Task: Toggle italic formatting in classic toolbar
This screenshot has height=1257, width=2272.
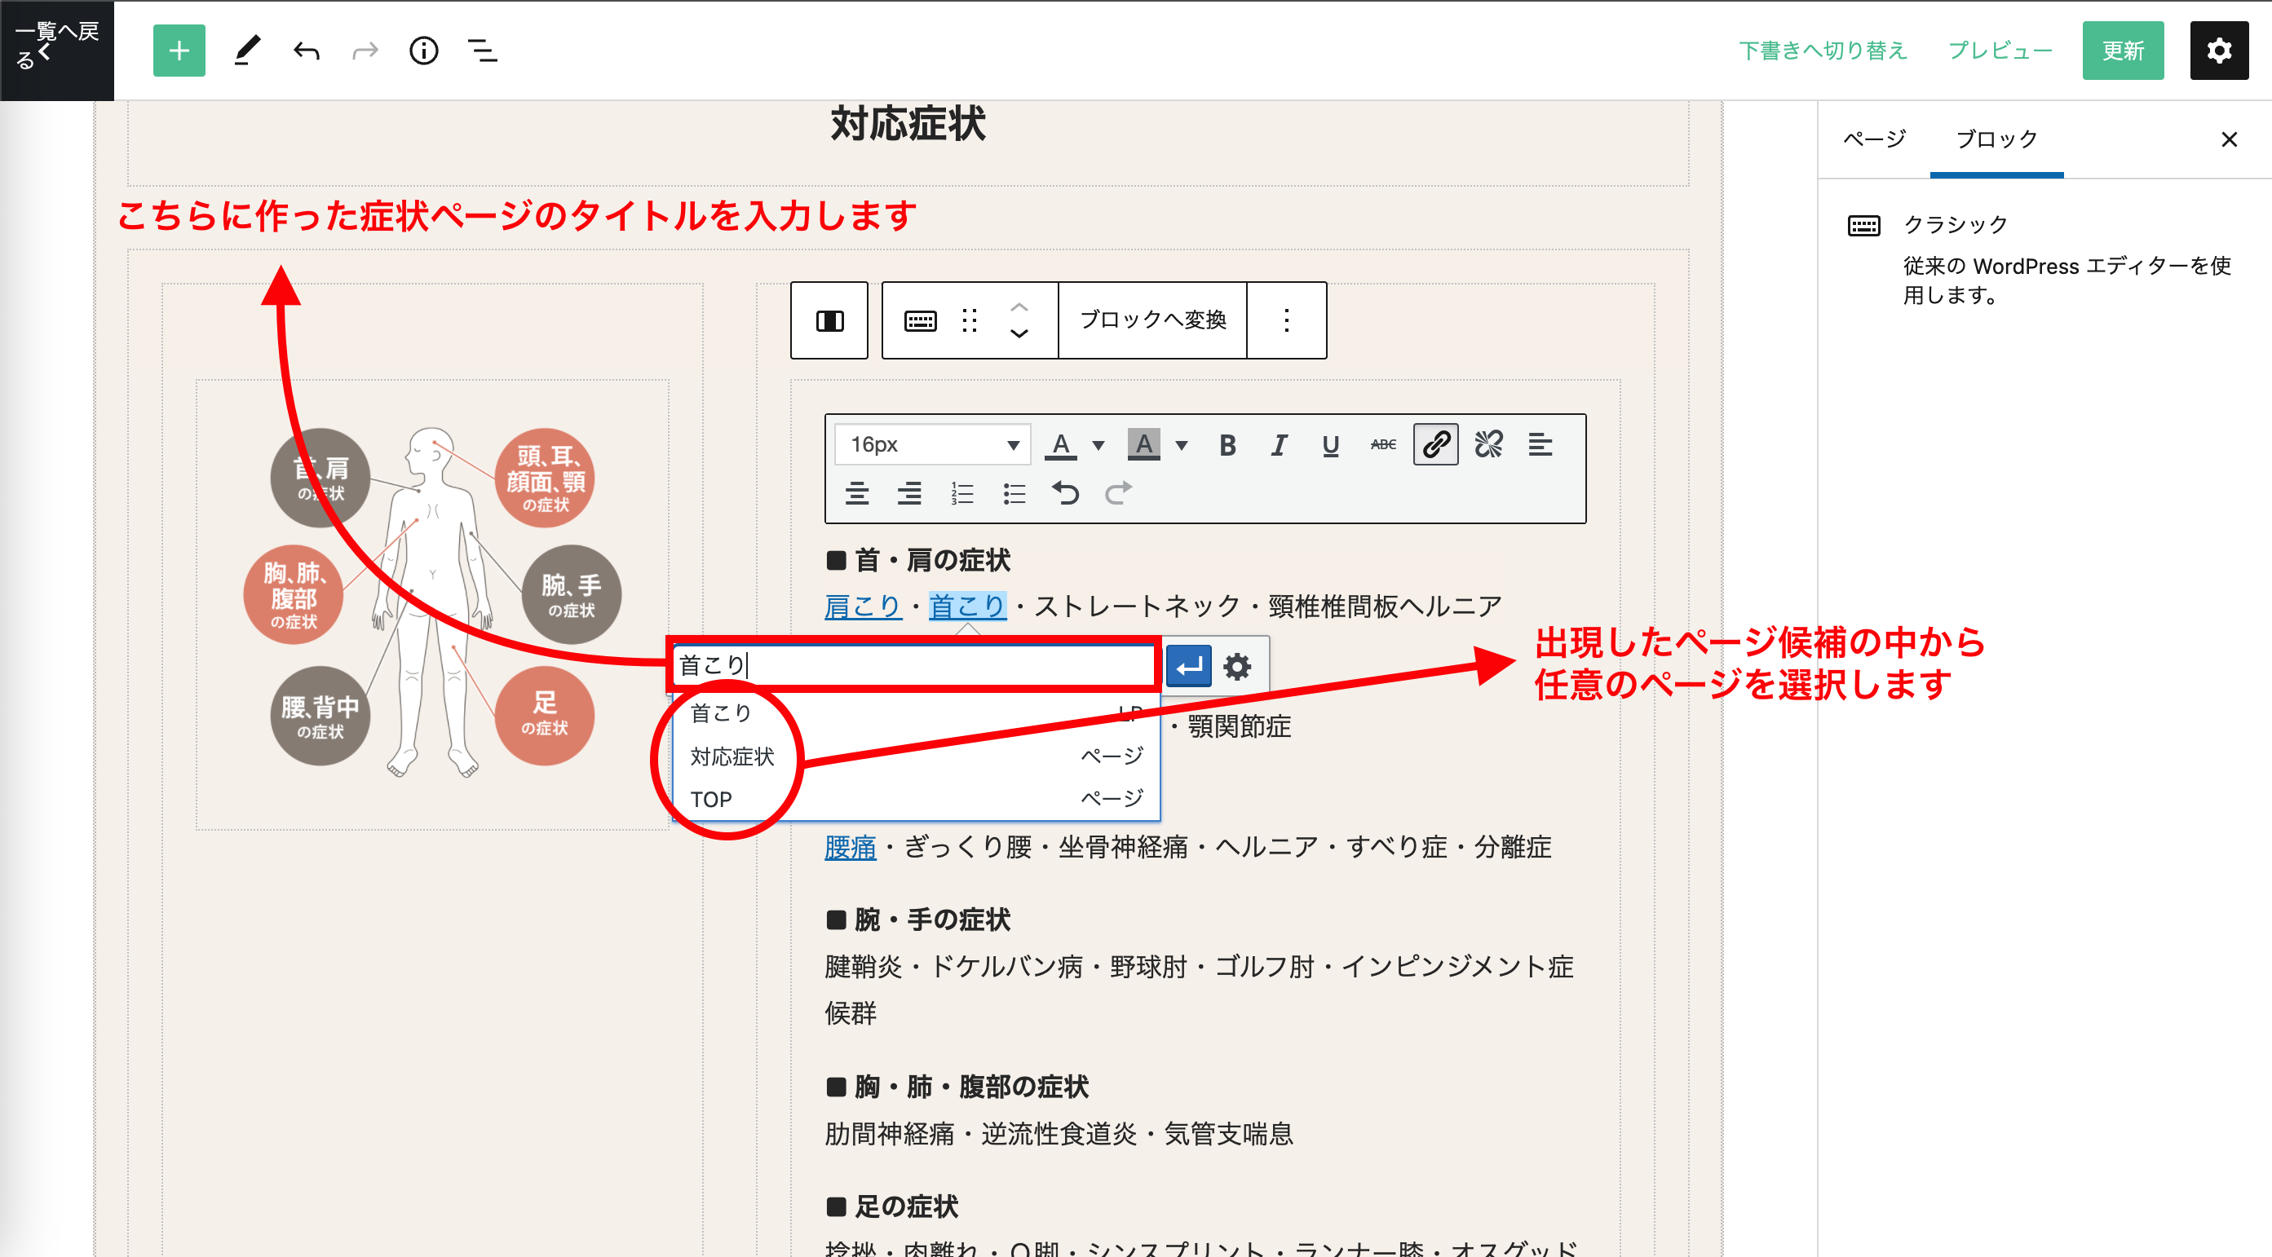Action: pyautogui.click(x=1279, y=445)
